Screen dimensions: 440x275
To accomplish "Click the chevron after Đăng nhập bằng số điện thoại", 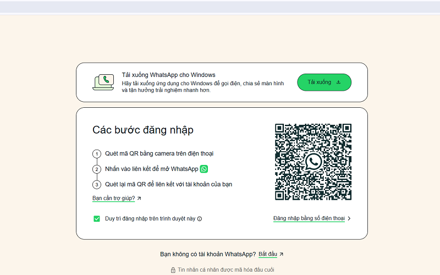I will (349, 218).
